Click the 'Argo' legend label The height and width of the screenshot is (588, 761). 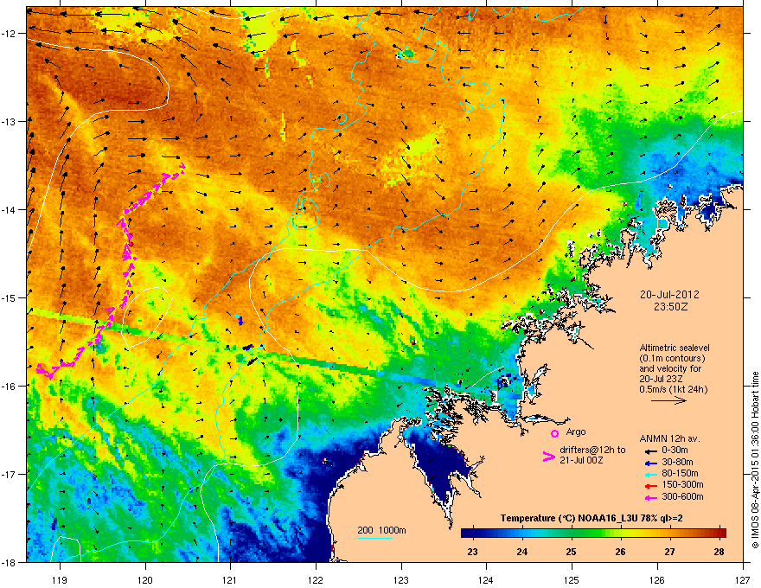[x=576, y=431]
